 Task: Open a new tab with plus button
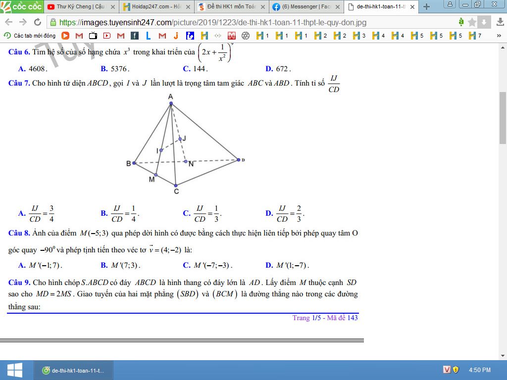[x=426, y=7]
